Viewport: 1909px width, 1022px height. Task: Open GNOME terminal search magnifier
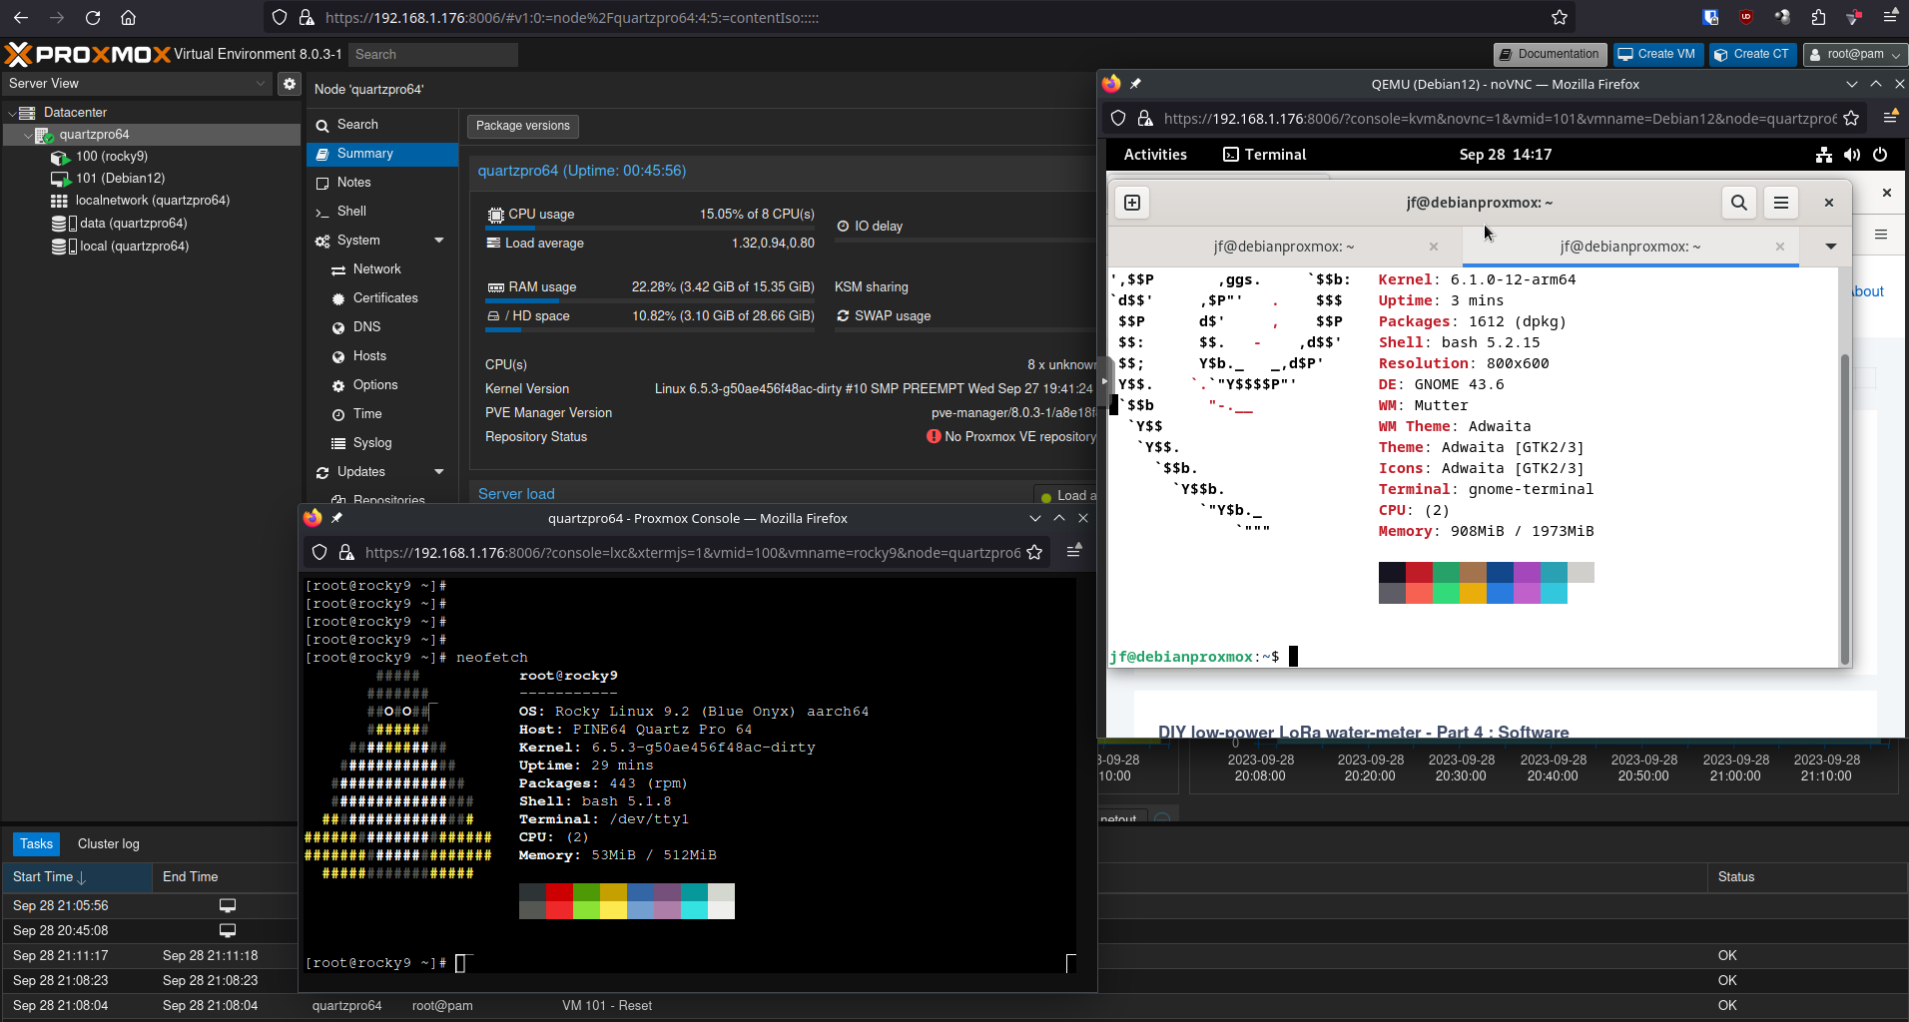tap(1739, 203)
